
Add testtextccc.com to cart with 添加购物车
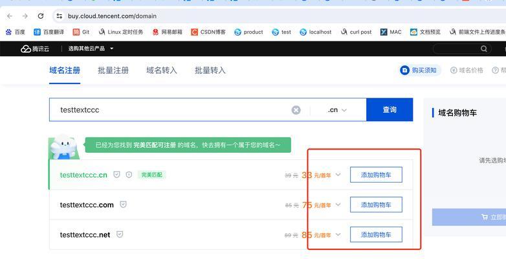coord(376,205)
